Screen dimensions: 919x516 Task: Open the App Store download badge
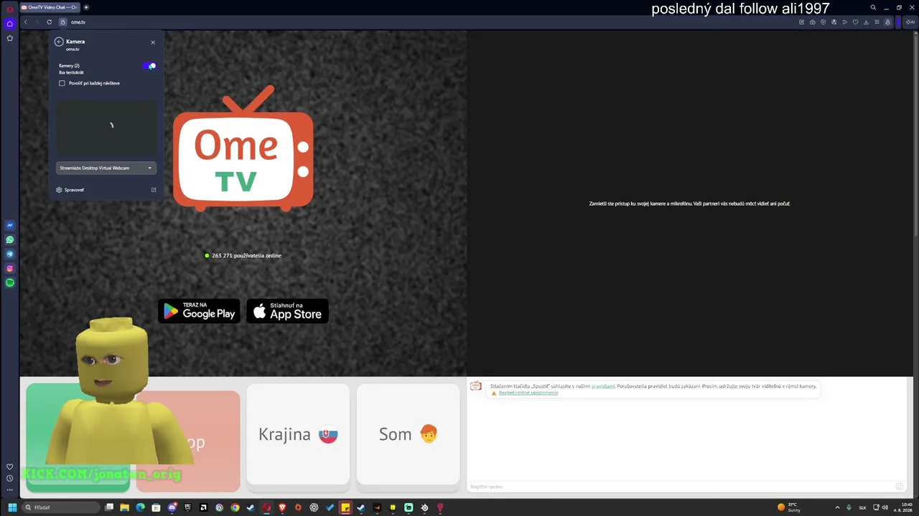tap(288, 311)
